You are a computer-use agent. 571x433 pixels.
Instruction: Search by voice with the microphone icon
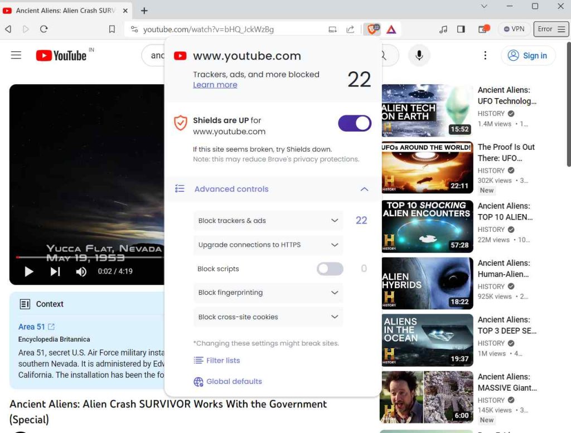[x=419, y=55]
